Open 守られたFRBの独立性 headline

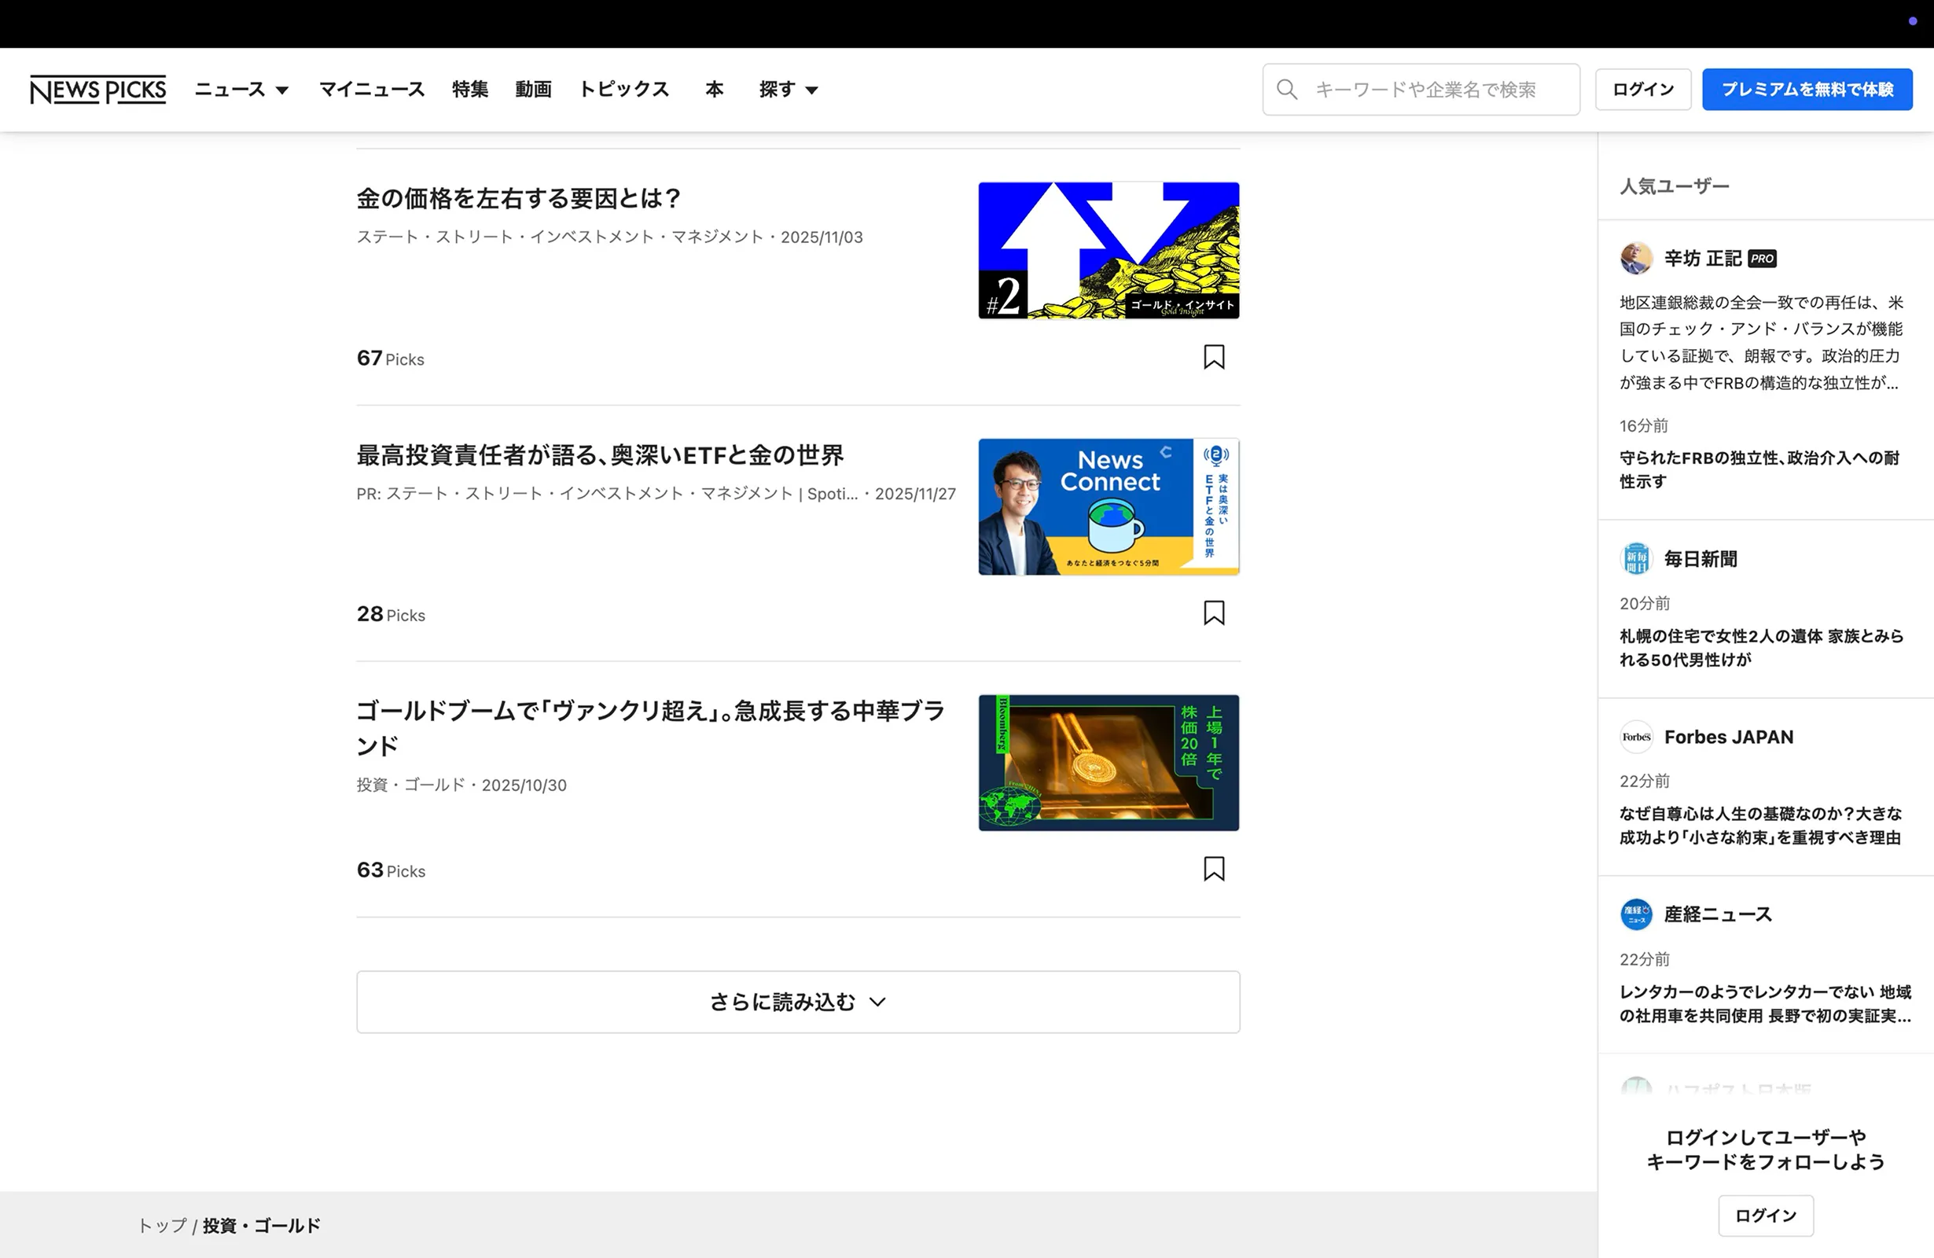point(1759,469)
